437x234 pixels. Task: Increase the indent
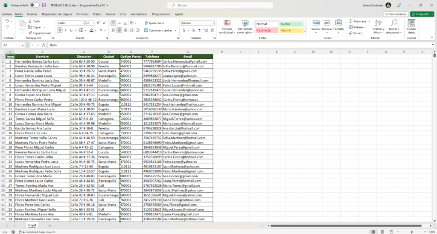138,30
